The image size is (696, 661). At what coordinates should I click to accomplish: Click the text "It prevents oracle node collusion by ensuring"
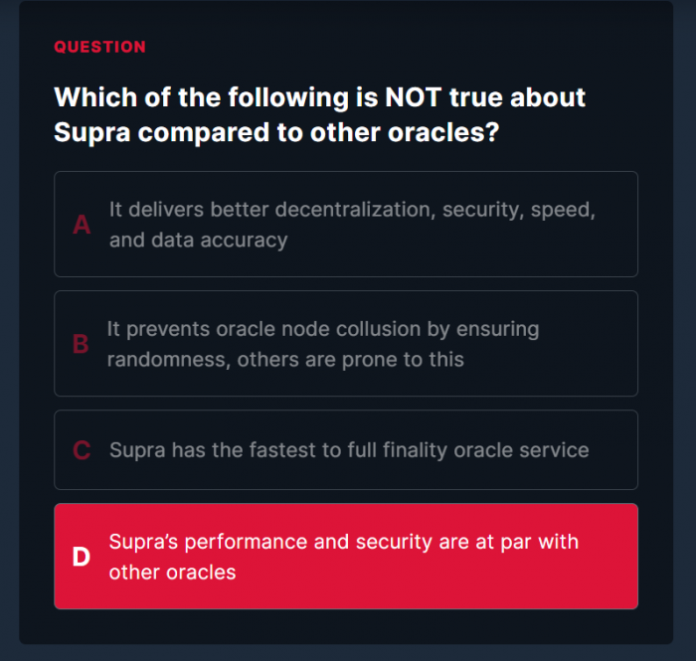322,329
